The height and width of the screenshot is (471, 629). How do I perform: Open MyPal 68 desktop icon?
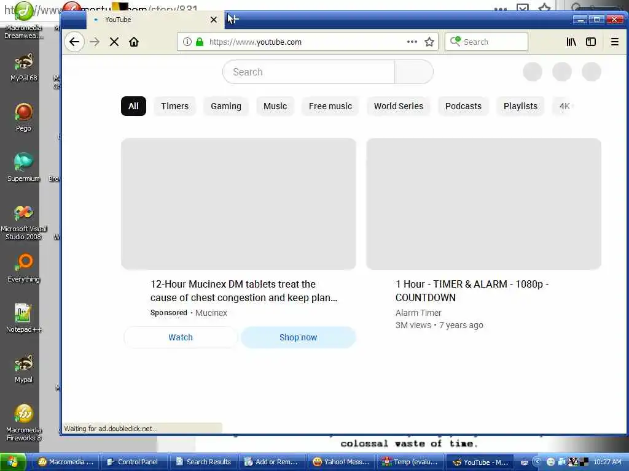coord(24,67)
